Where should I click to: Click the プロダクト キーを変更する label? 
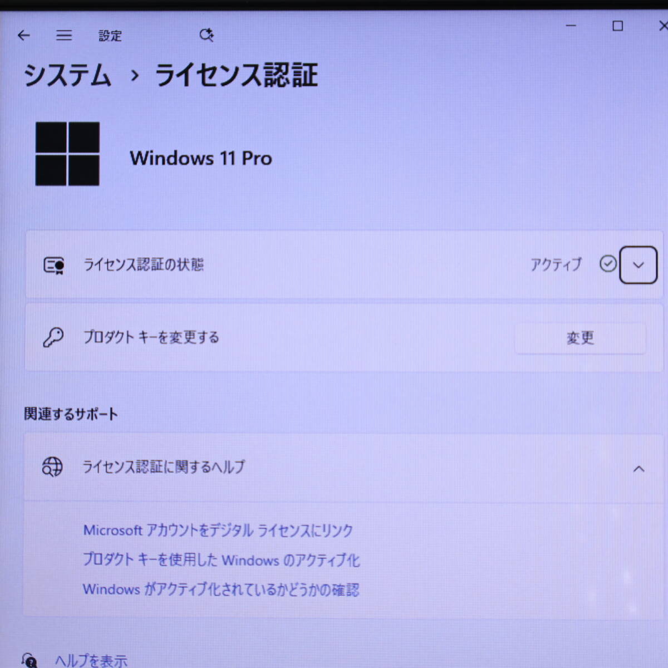(x=151, y=337)
